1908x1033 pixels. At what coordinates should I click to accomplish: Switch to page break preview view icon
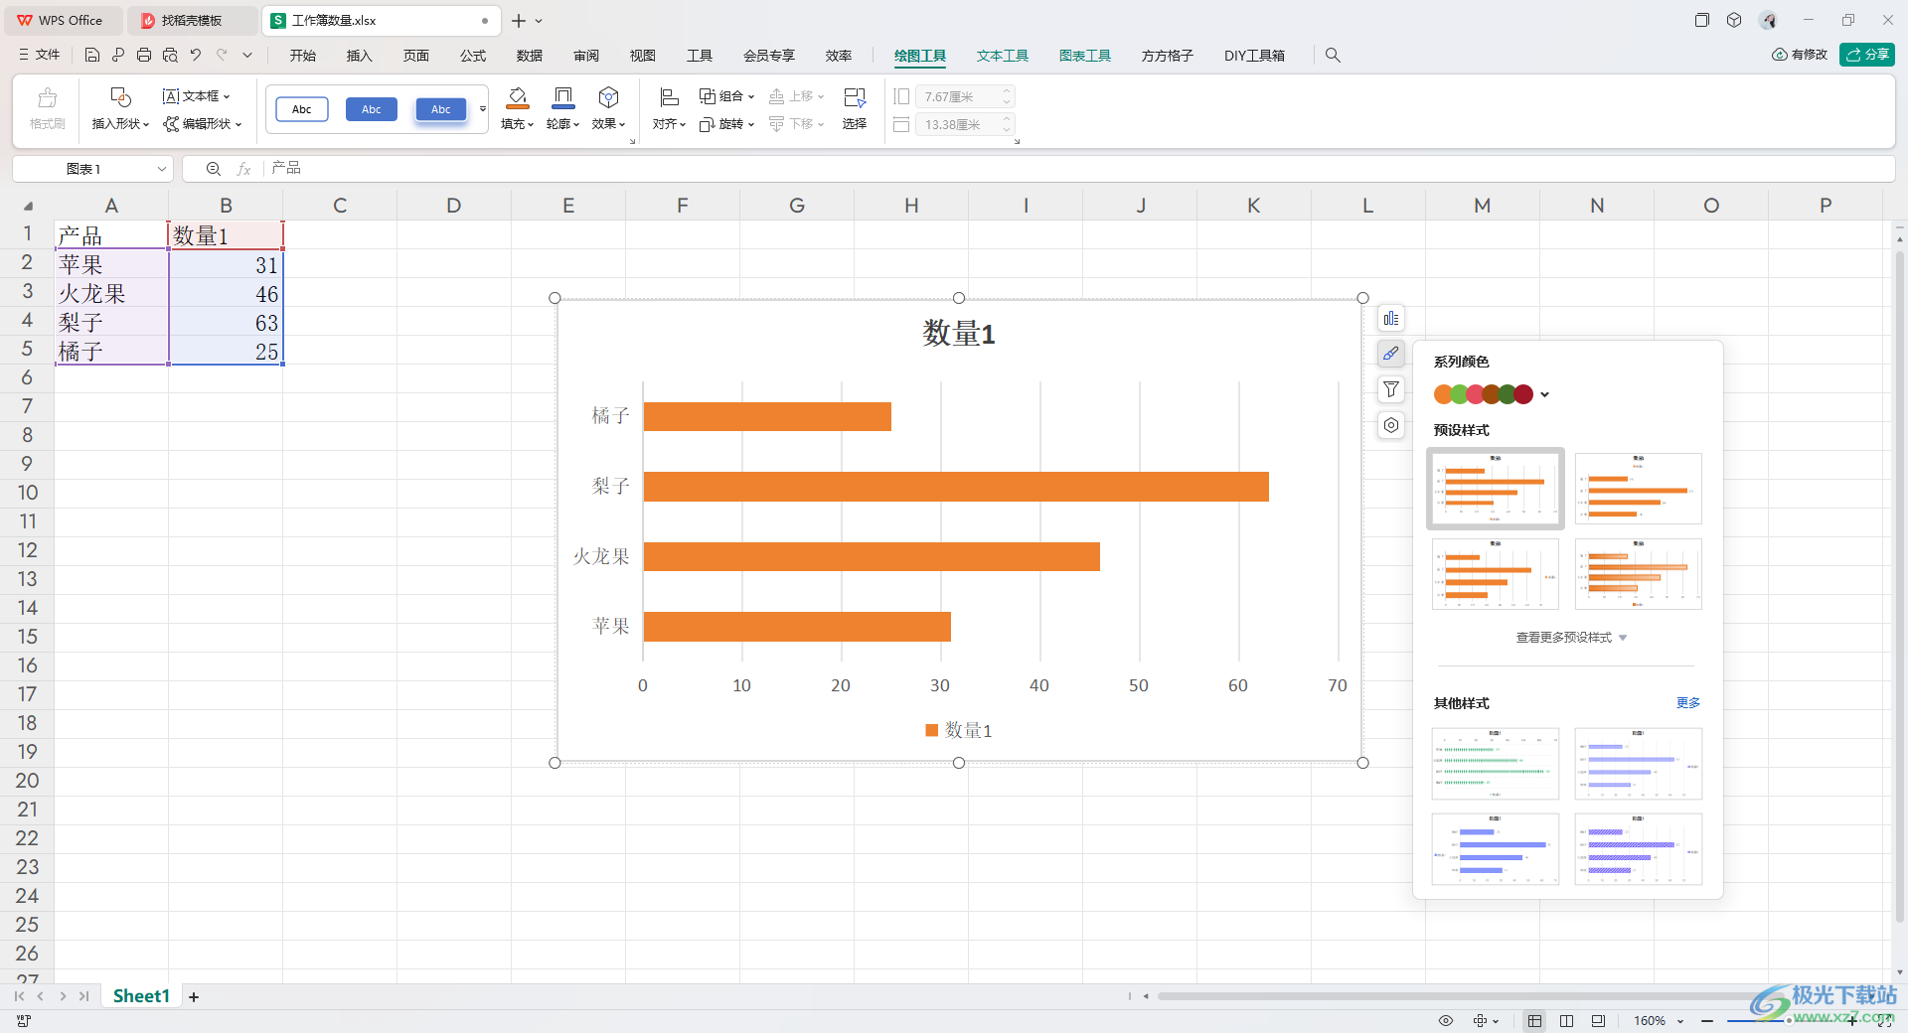(1567, 1021)
